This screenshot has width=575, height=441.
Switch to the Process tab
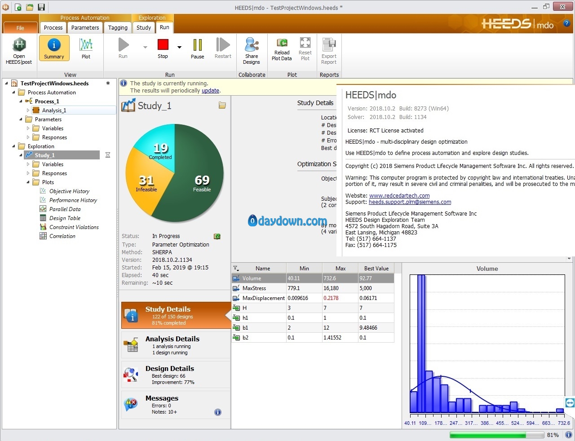pos(53,28)
